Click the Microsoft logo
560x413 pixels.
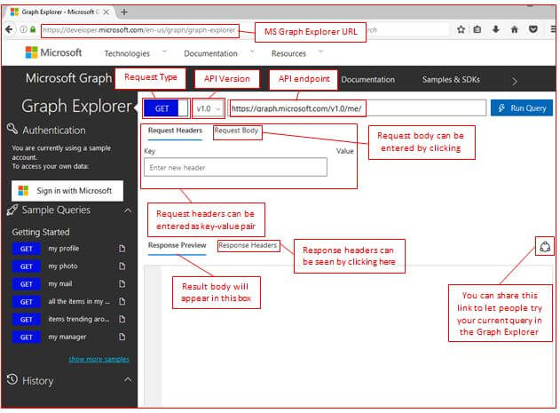pos(53,52)
